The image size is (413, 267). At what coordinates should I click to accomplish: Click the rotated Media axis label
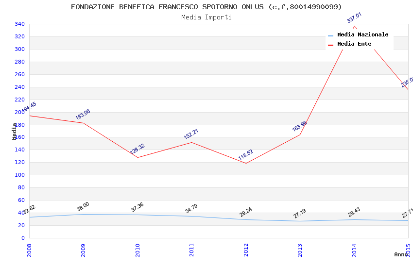click(x=15, y=131)
